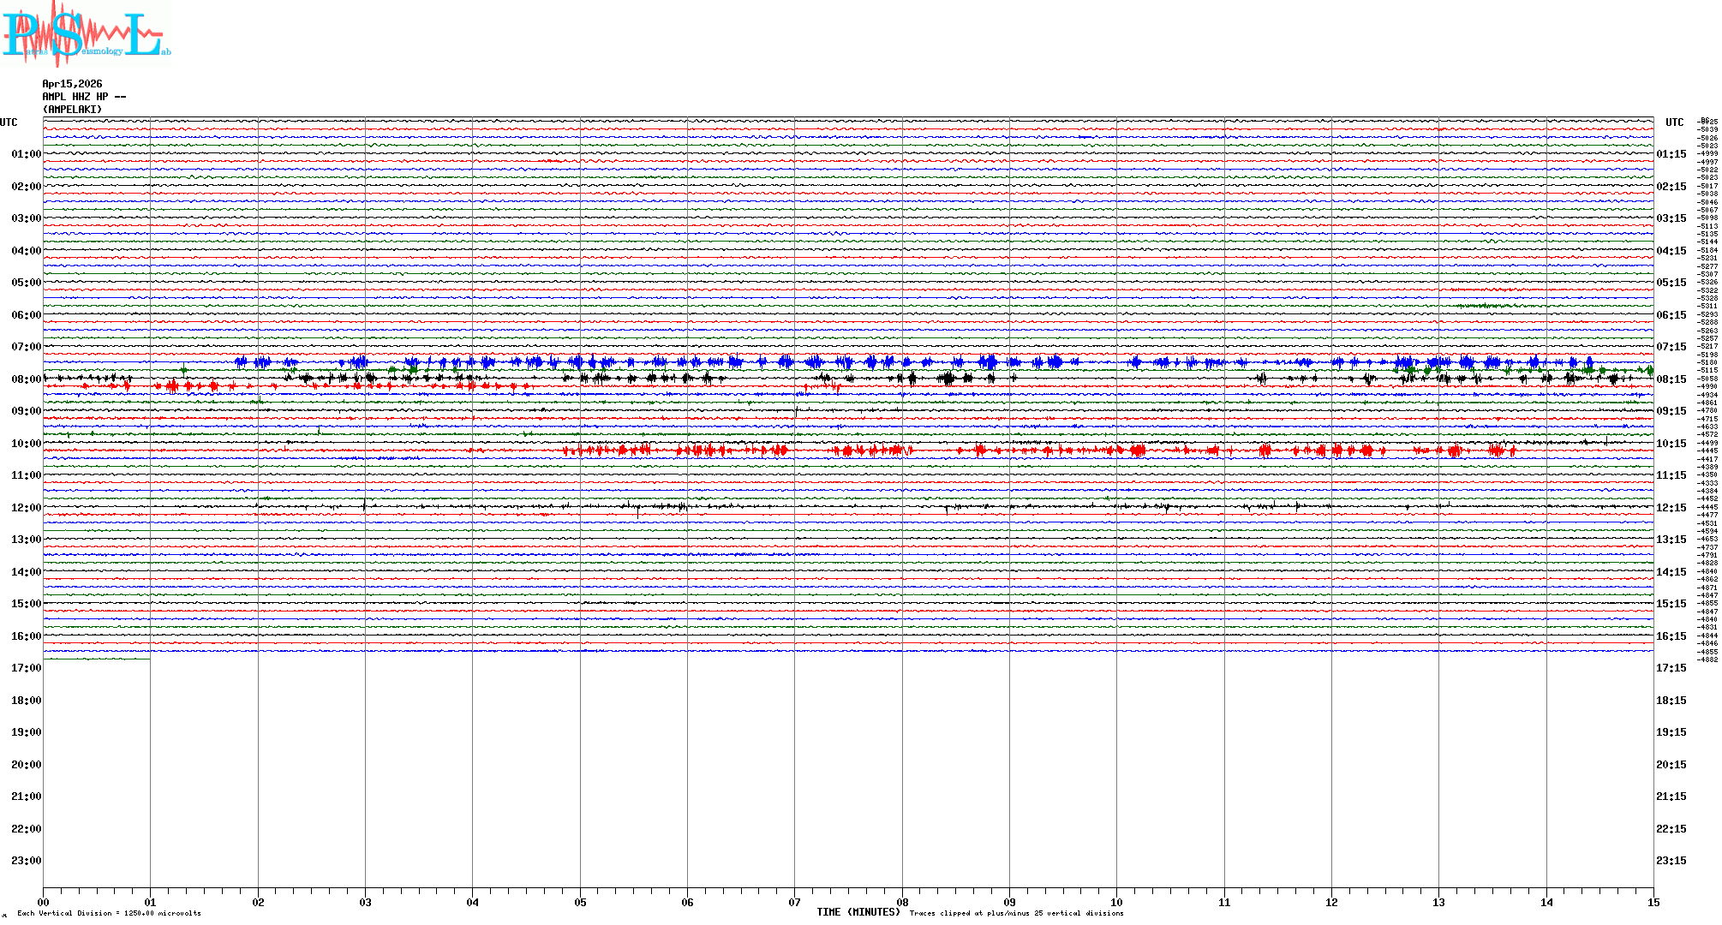Click the 17:00 hour label on left
Viewport: 1722px width, 925px height.
26,668
